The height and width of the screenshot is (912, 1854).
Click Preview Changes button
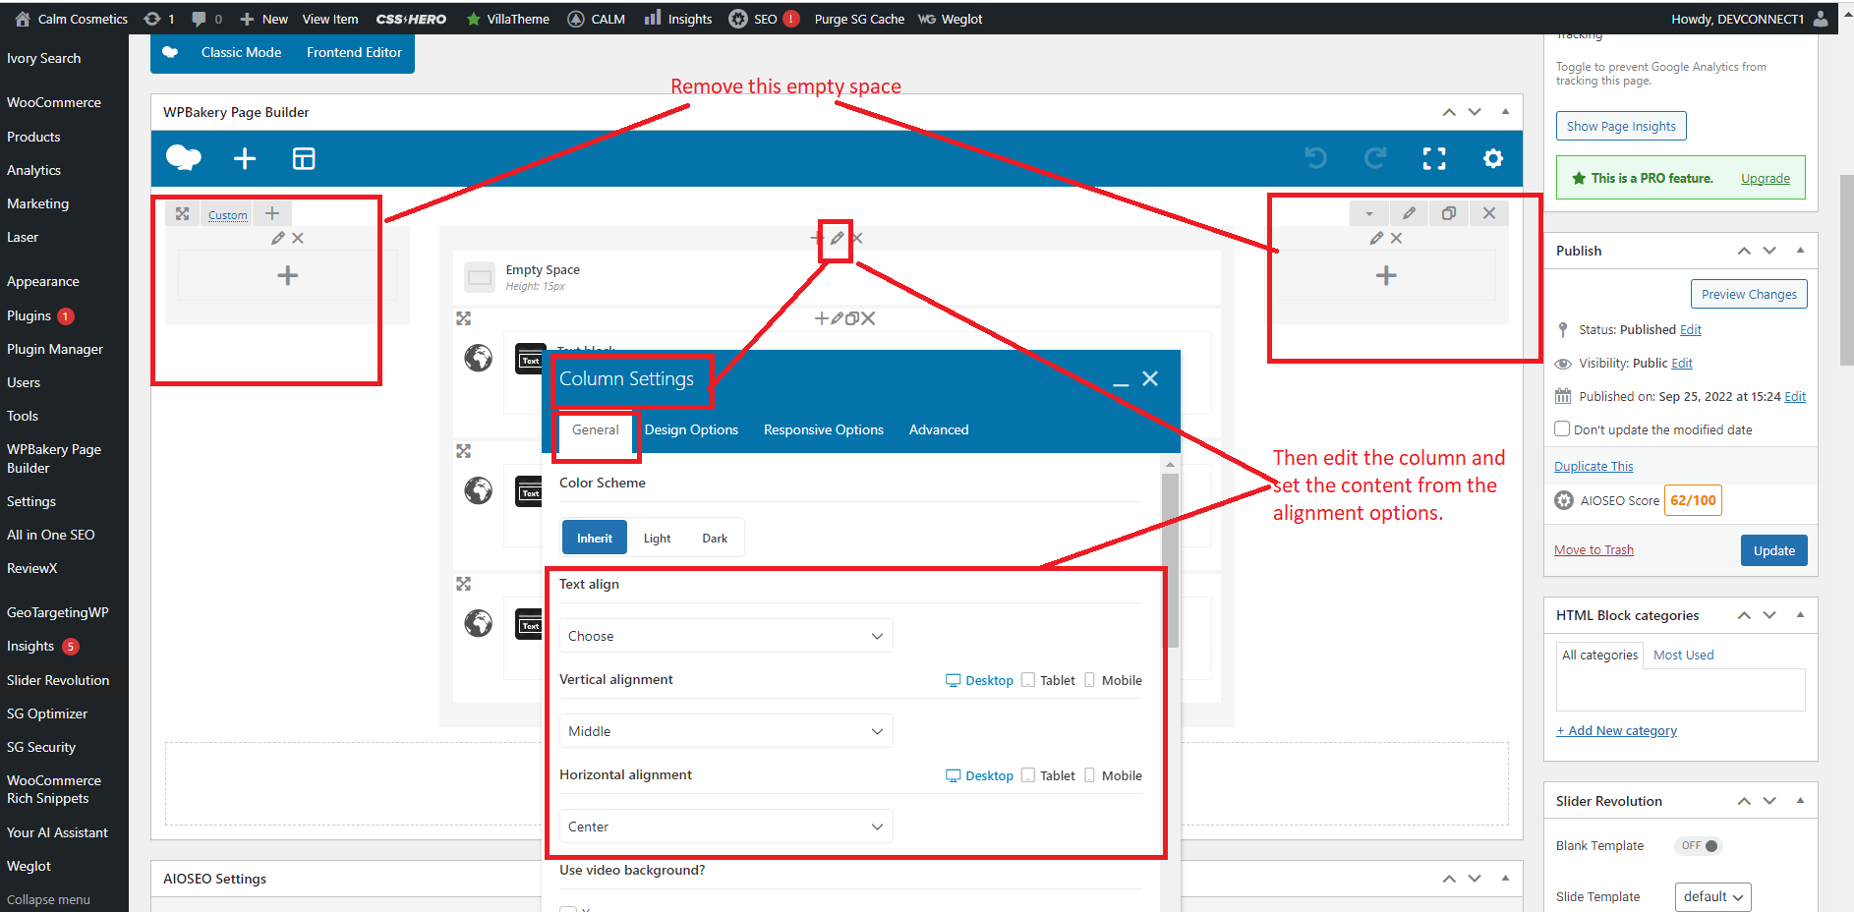pos(1749,294)
